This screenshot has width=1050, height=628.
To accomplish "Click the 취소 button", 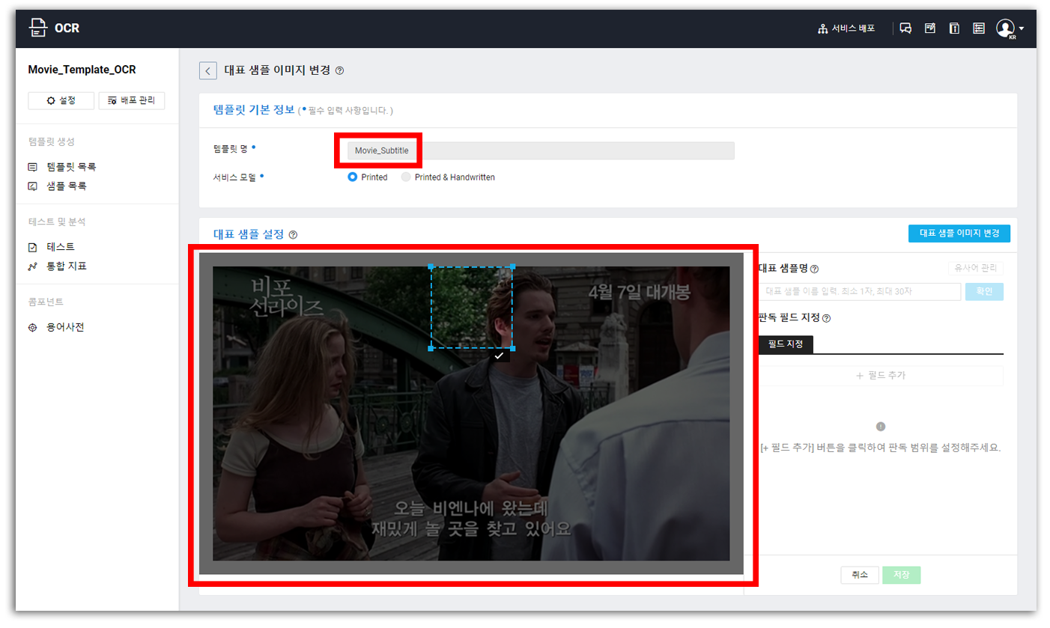I will point(860,575).
